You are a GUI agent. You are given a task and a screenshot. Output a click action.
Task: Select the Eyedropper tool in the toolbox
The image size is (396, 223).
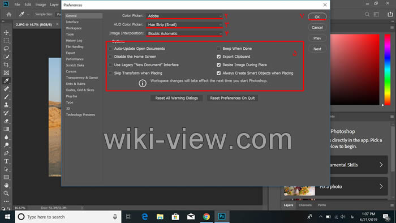coord(6,81)
